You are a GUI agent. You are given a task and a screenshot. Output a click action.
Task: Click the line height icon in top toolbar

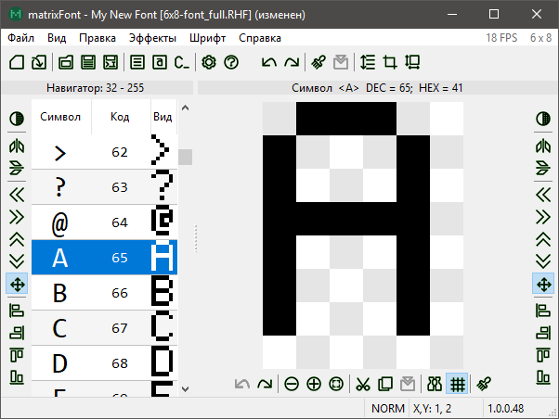[x=368, y=62]
